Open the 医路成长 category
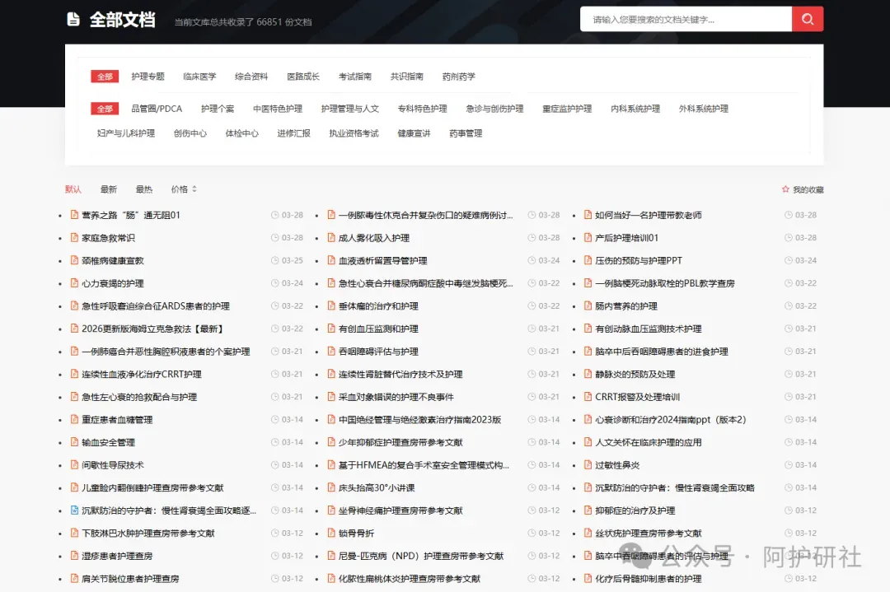890x592 pixels. click(303, 76)
